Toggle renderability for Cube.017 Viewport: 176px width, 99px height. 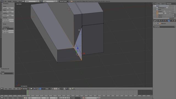coord(174,15)
